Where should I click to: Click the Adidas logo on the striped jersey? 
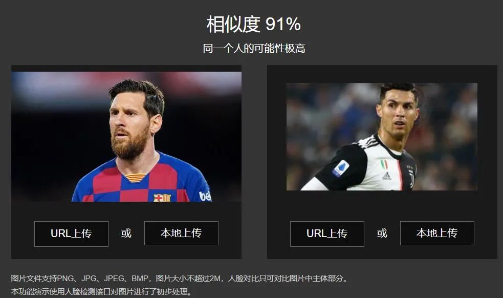(x=386, y=176)
